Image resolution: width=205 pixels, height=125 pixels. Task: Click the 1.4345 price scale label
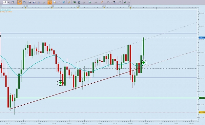202,52
